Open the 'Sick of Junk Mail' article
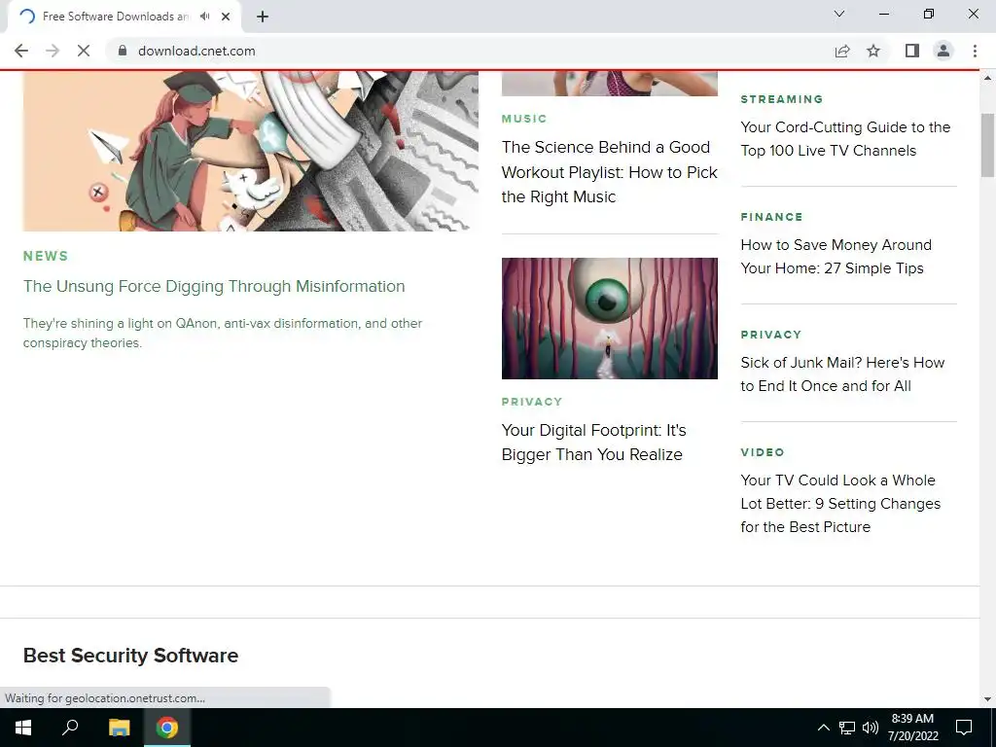 tap(842, 374)
